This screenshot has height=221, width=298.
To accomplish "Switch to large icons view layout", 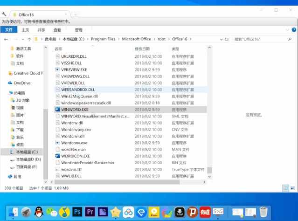I will pos(293,188).
